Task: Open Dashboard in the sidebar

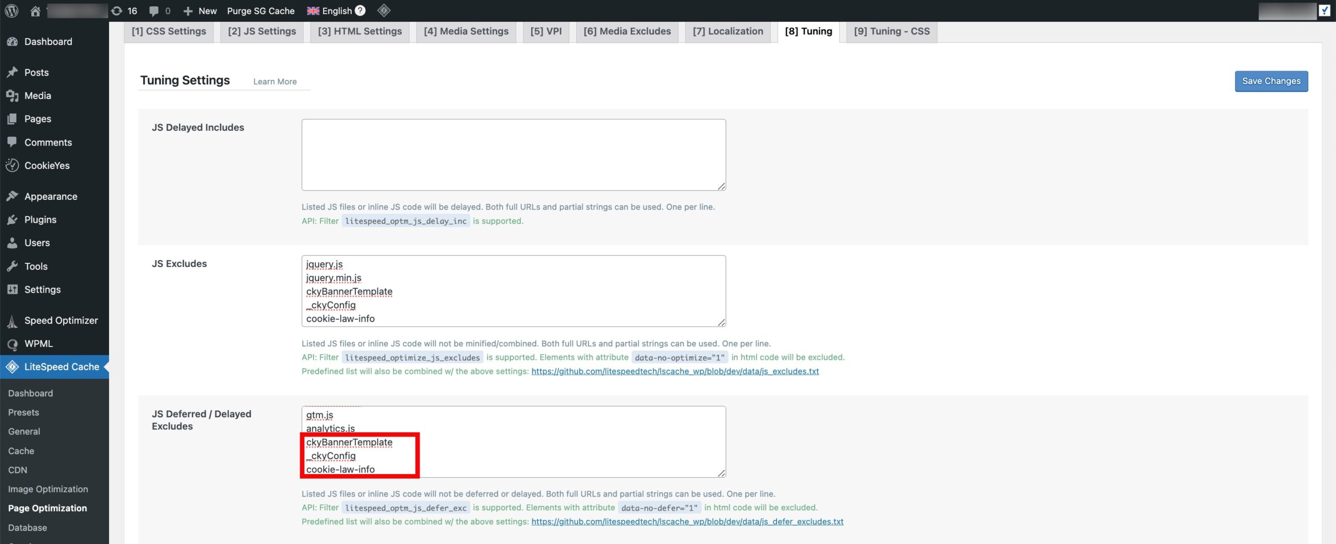Action: coord(48,42)
